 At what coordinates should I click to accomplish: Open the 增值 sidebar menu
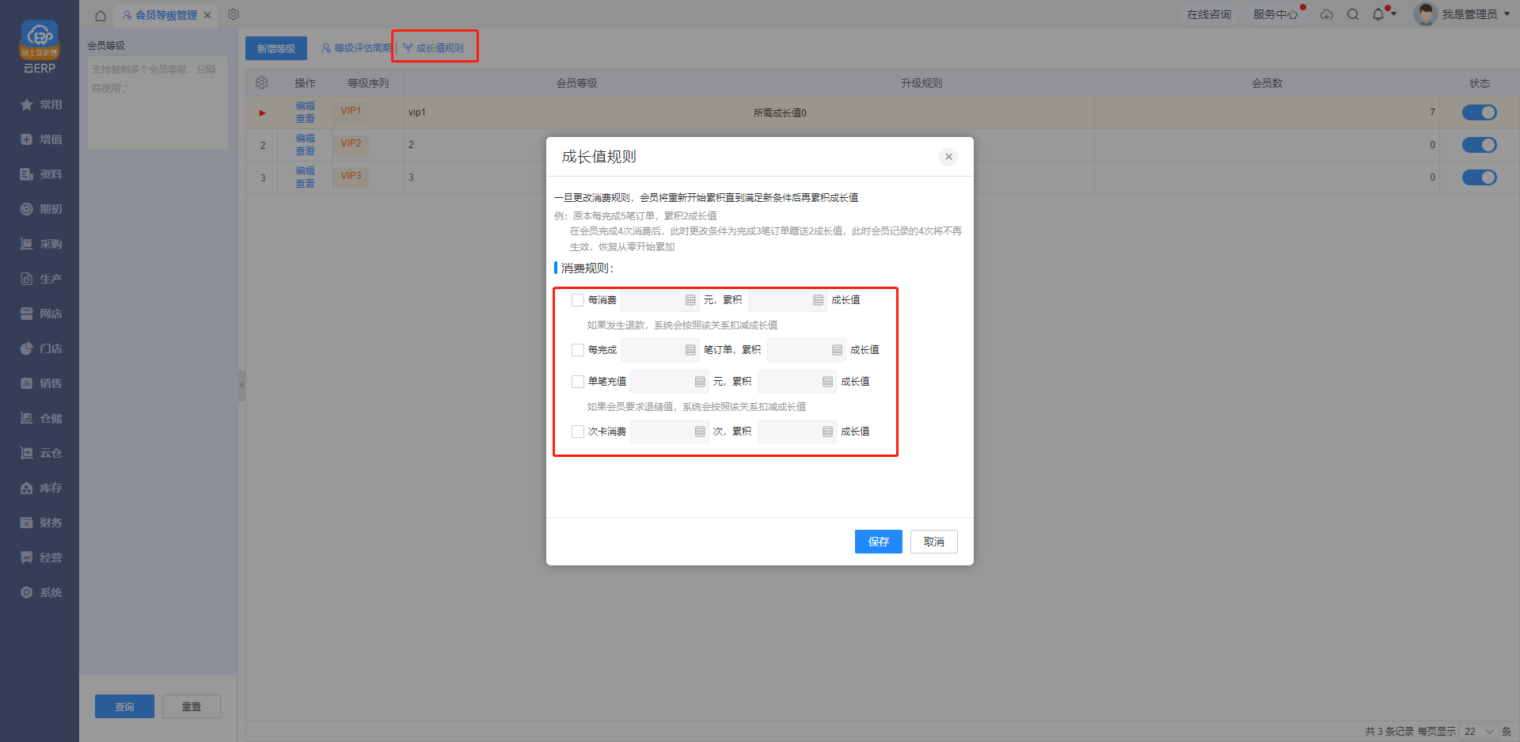coord(40,139)
